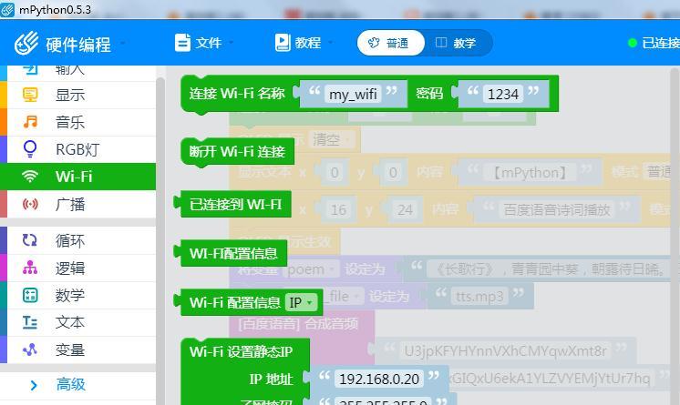This screenshot has height=405, width=680.
Task: Open the RGB灯 bulb icon category
Action: point(31,149)
